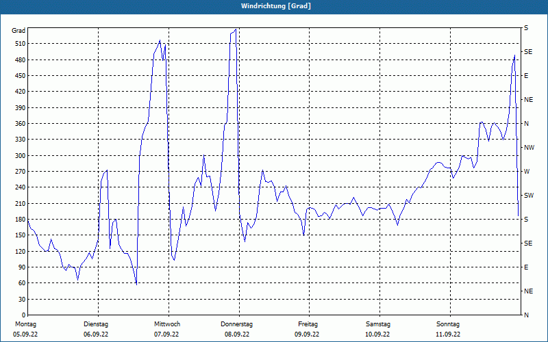This screenshot has height=342, width=548.
Task: Select the W compass direction label
Action: click(x=527, y=172)
